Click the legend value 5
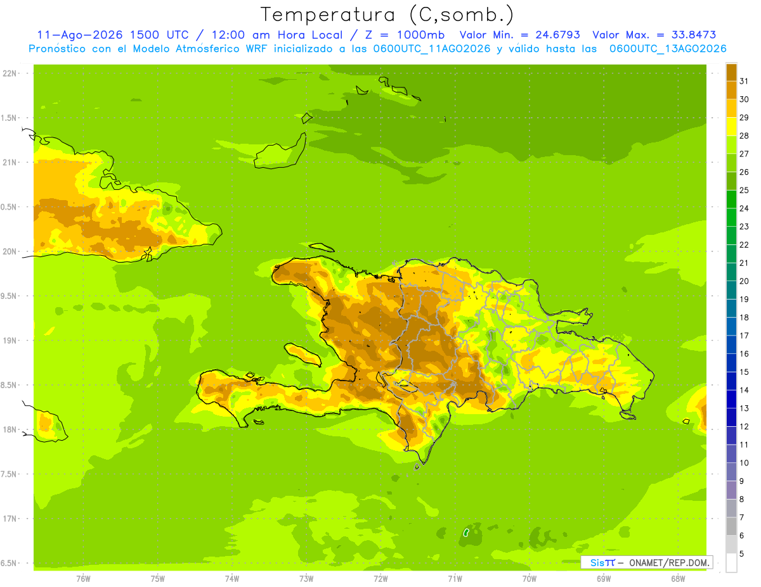This screenshot has width=761, height=587. [742, 553]
